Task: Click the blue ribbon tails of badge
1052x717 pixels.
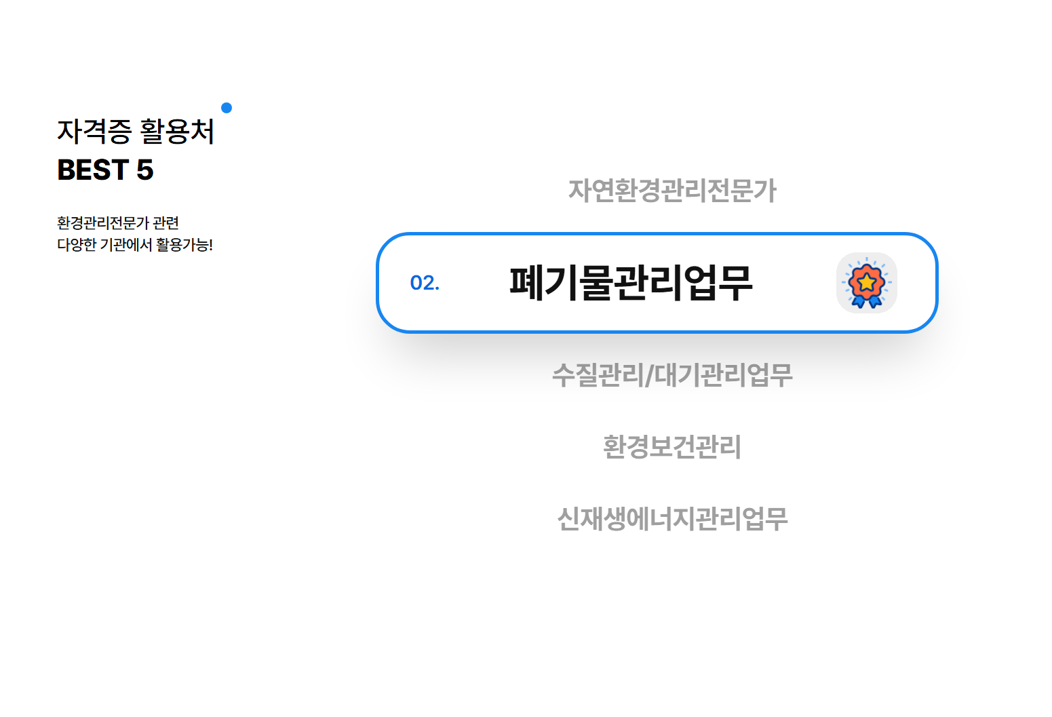Action: pyautogui.click(x=866, y=302)
